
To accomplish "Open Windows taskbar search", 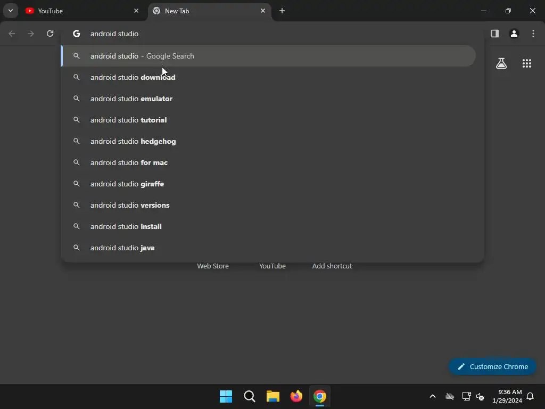I will [249, 396].
